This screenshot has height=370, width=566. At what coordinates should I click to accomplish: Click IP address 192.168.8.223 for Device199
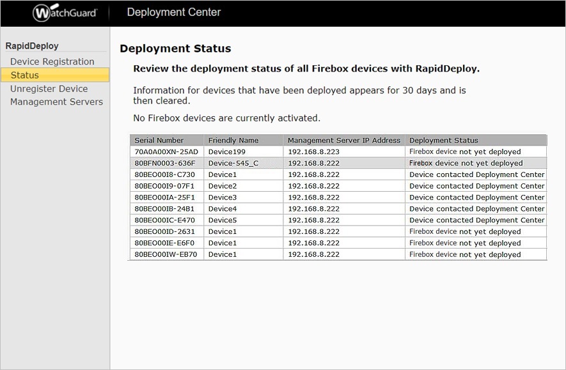coord(314,151)
